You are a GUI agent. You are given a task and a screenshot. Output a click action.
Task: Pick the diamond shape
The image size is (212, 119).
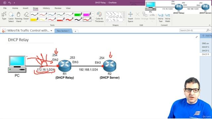tap(107, 20)
